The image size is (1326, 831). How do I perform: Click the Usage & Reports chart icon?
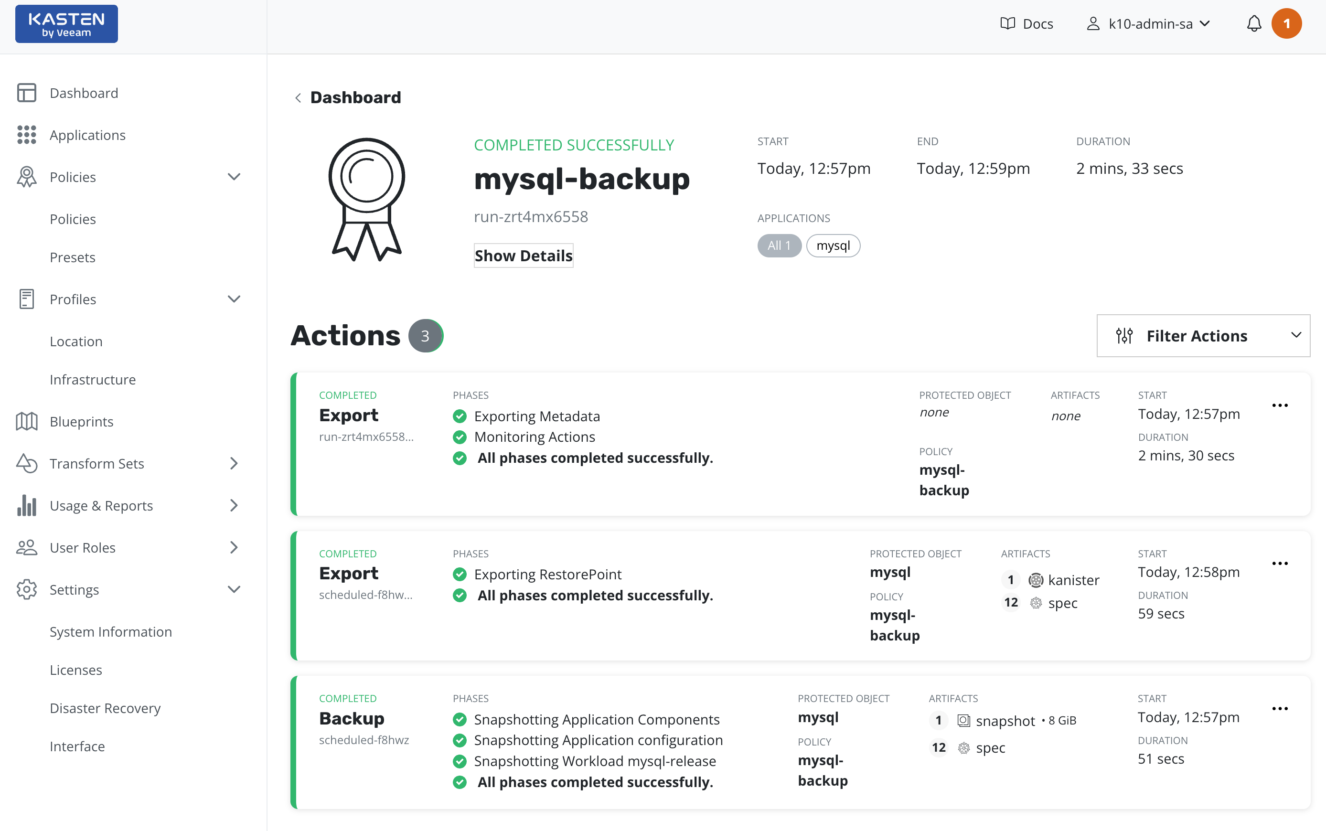pyautogui.click(x=26, y=506)
